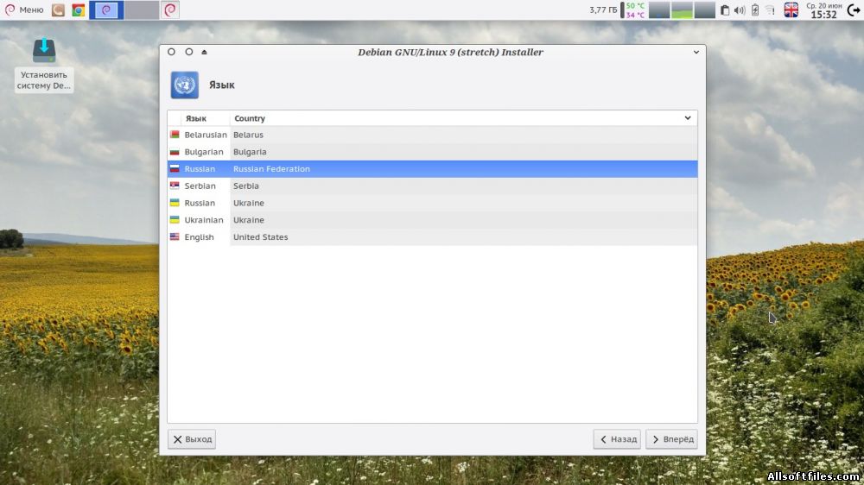Exit the installer with Выход button
This screenshot has width=864, height=485.
click(x=192, y=439)
